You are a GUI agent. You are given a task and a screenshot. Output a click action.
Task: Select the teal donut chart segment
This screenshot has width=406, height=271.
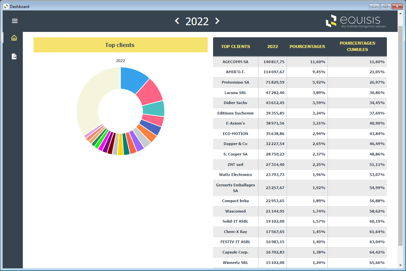click(x=154, y=109)
